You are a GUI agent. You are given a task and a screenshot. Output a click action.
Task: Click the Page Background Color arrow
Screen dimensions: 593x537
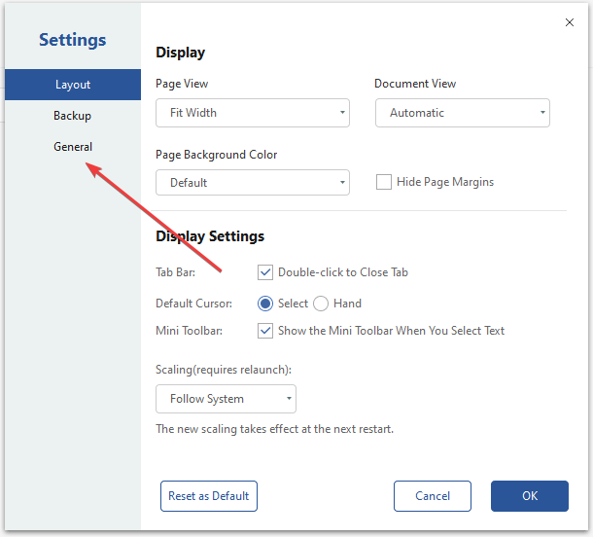click(x=343, y=182)
